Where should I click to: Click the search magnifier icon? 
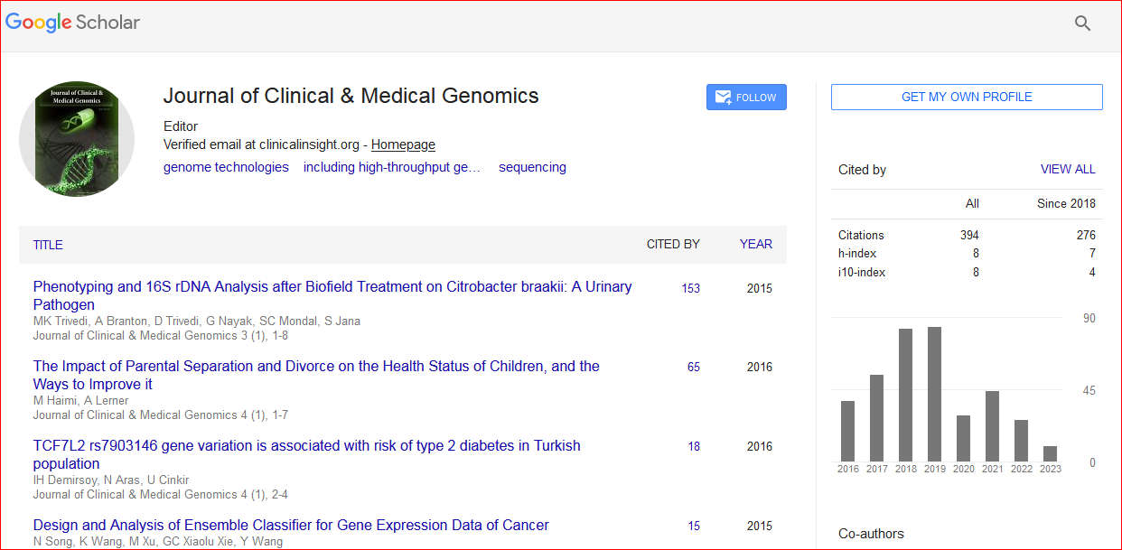(1082, 23)
